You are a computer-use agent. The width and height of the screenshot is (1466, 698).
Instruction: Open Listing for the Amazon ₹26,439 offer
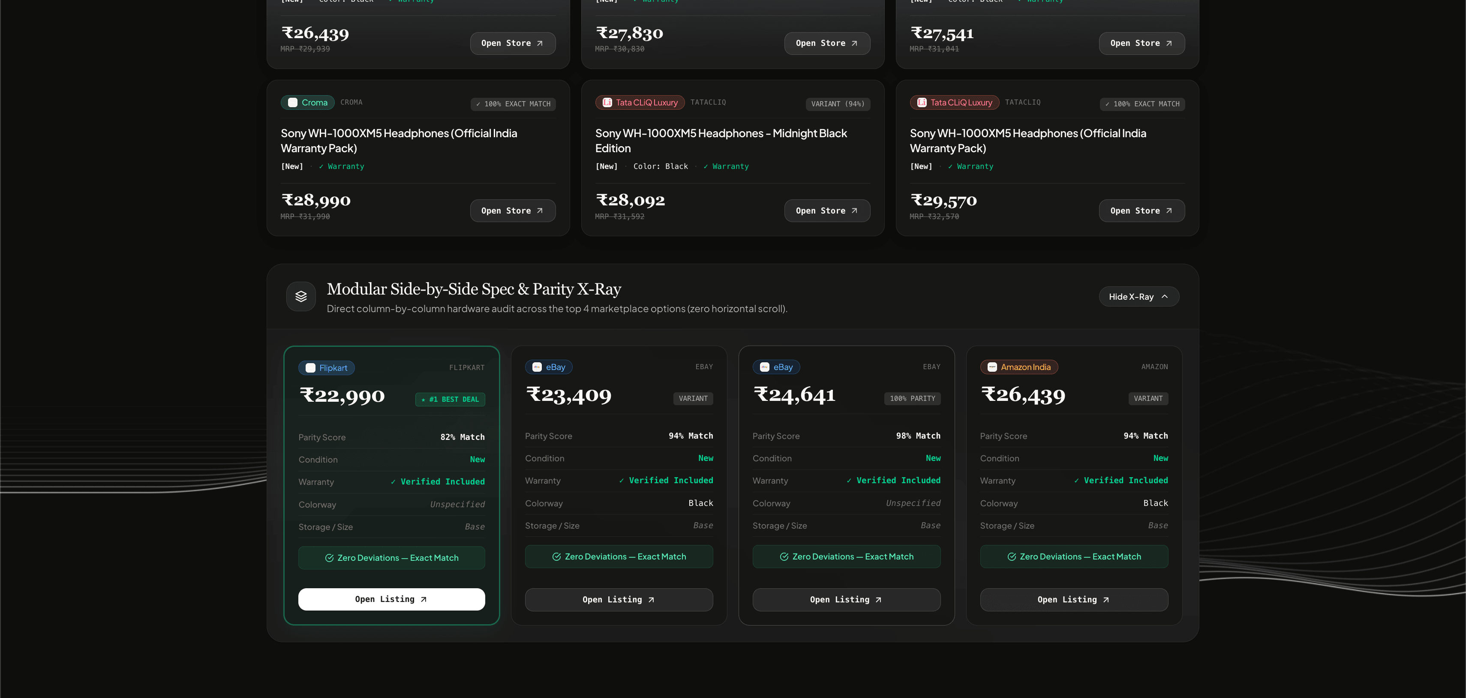pyautogui.click(x=1074, y=599)
